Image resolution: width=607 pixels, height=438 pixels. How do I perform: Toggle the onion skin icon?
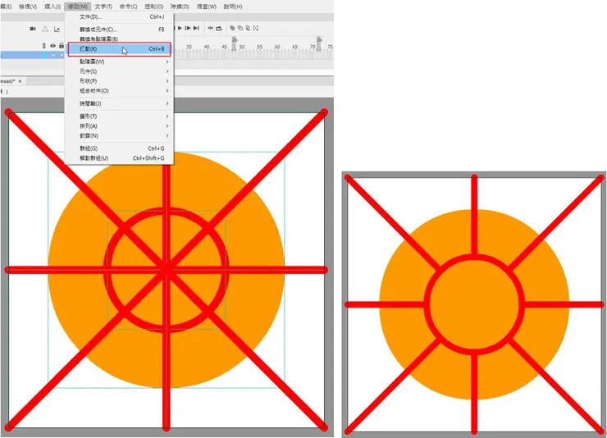[232, 28]
